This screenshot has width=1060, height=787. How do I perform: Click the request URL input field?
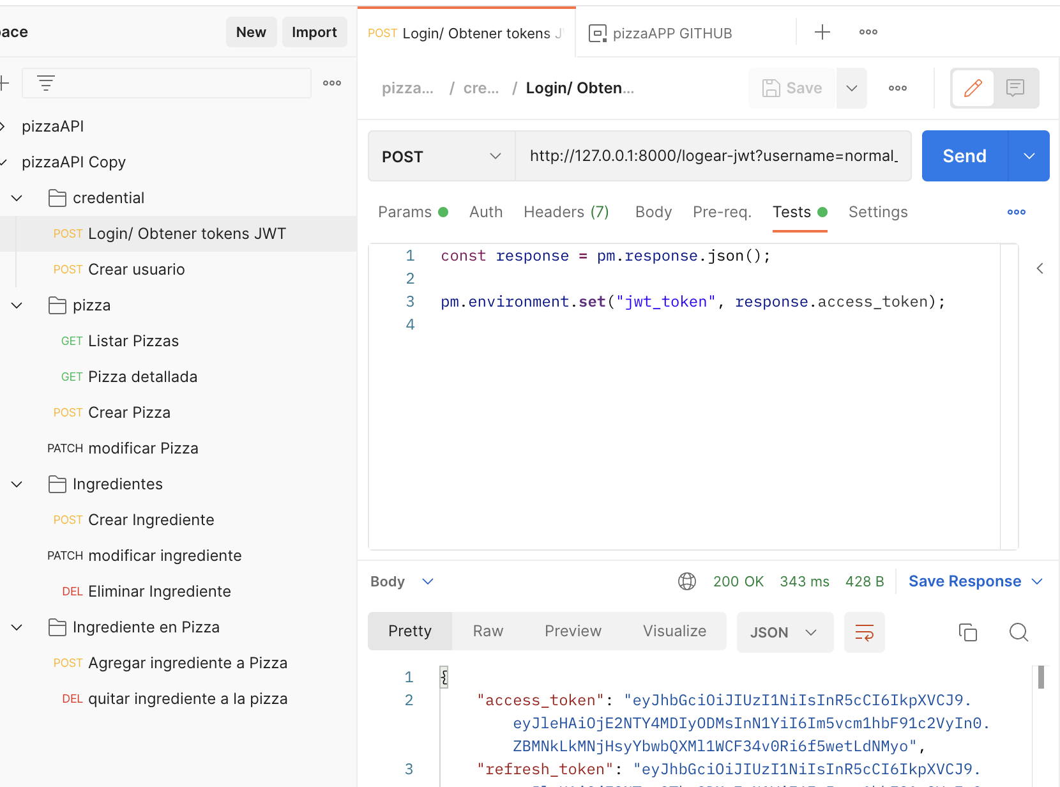click(x=713, y=156)
